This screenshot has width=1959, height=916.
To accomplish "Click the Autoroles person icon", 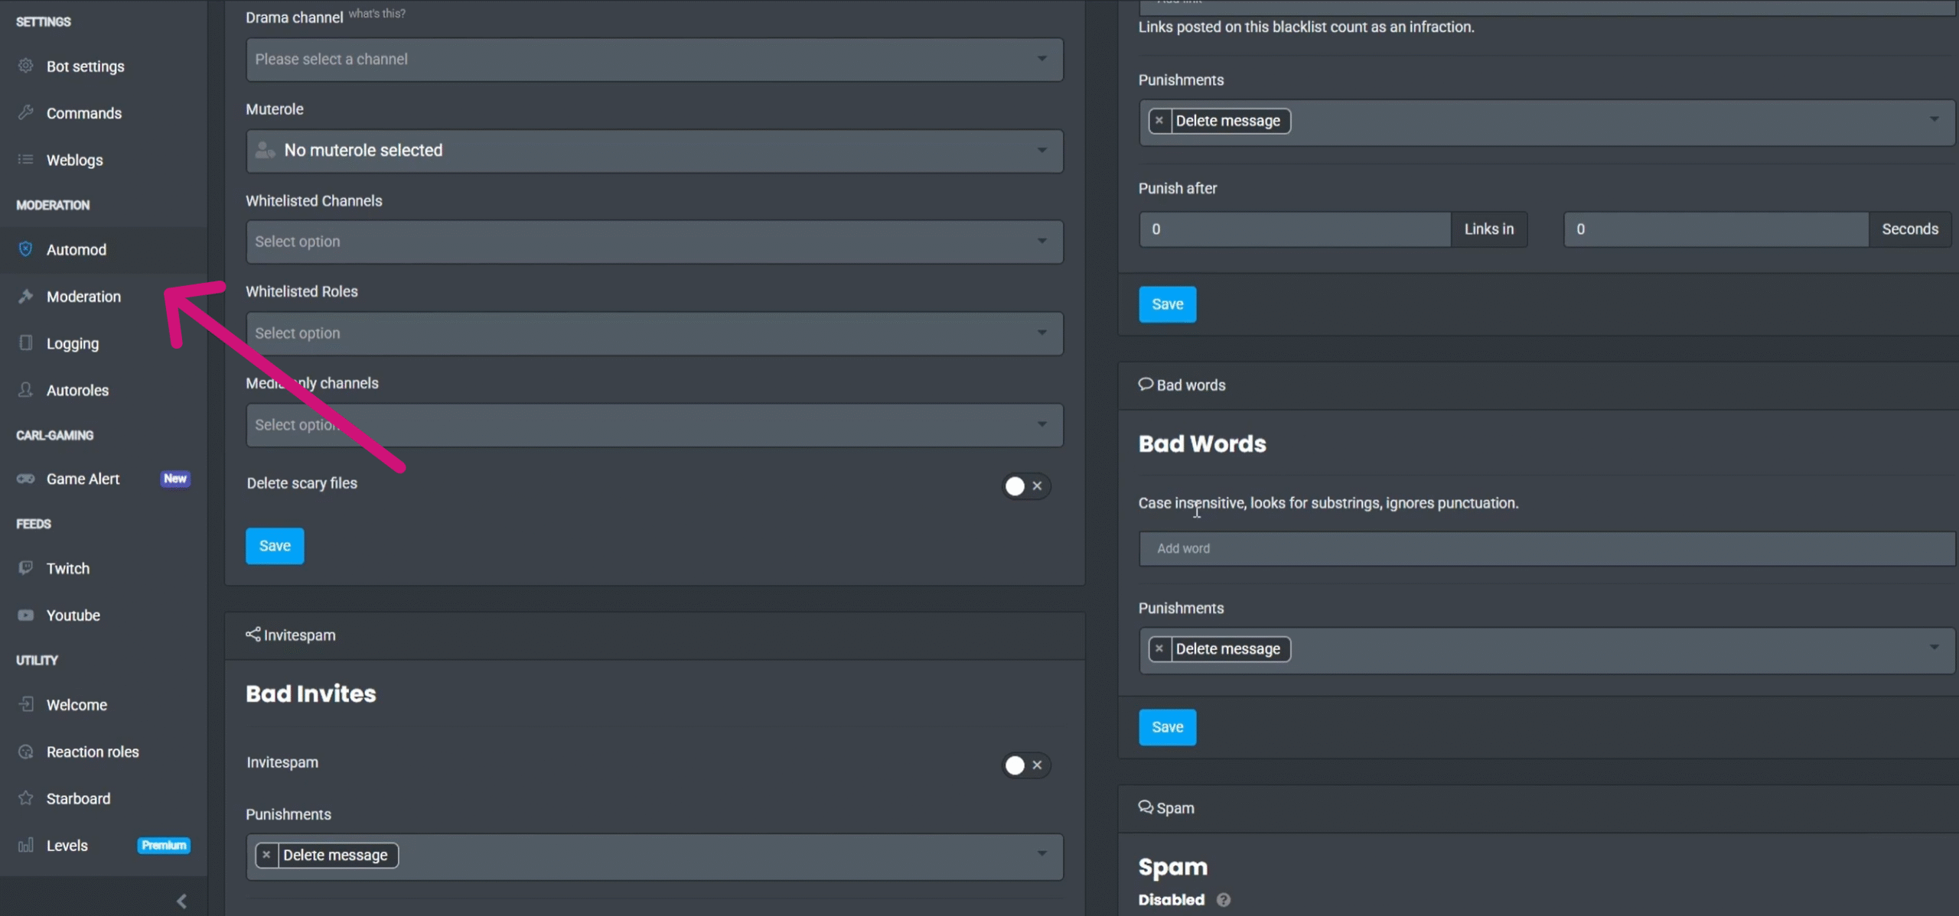I will (25, 389).
